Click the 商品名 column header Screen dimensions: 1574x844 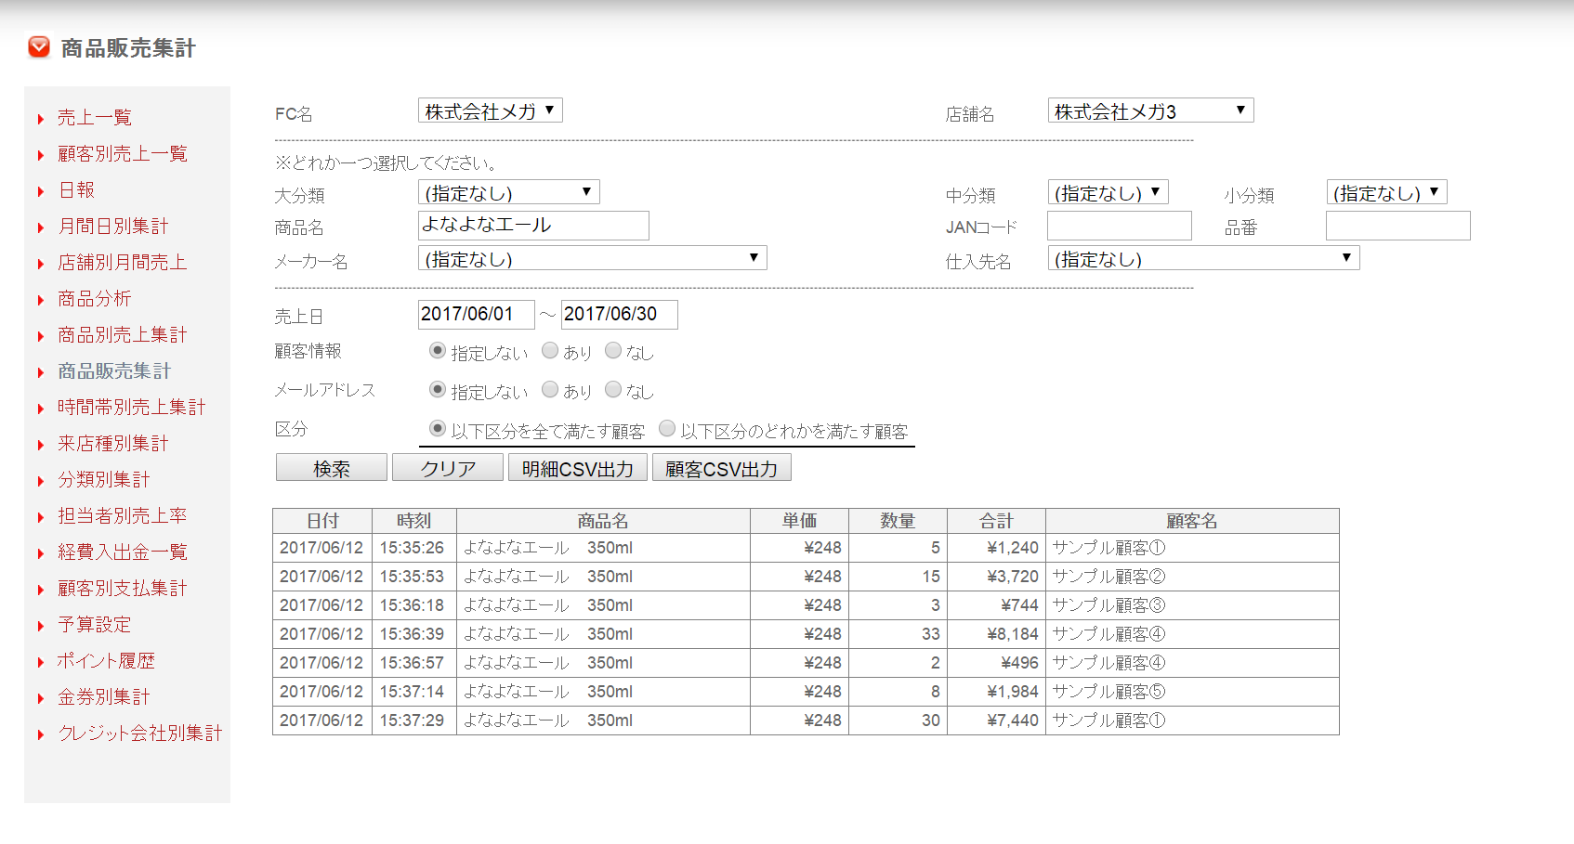coord(604,521)
